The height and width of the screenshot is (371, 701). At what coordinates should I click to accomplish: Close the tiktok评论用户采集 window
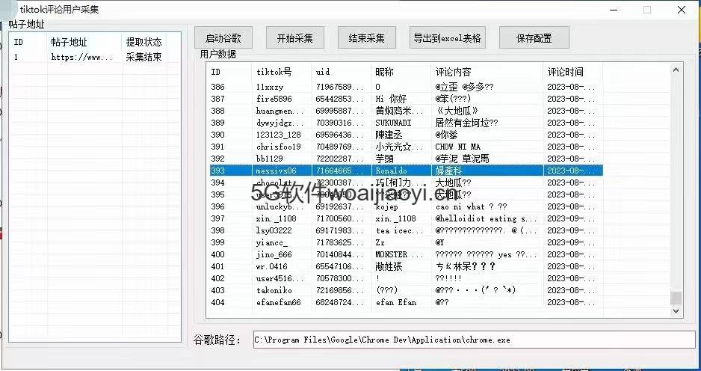pyautogui.click(x=682, y=10)
